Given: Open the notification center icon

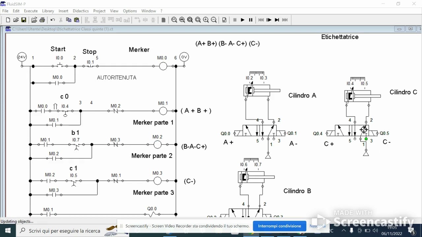Looking at the screenshot, I should tap(411, 230).
